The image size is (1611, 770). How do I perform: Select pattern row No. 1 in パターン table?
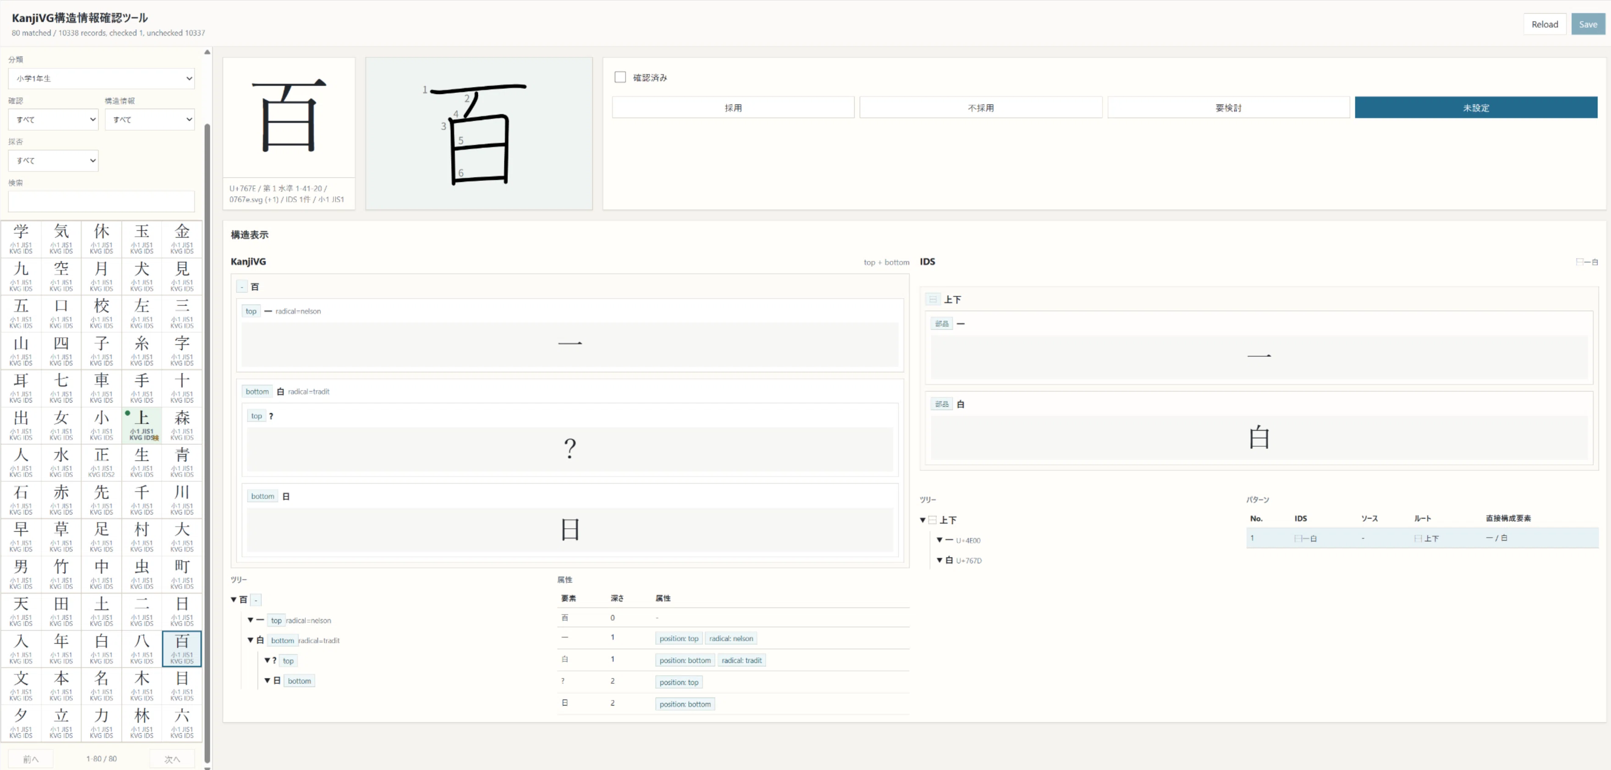(1422, 538)
